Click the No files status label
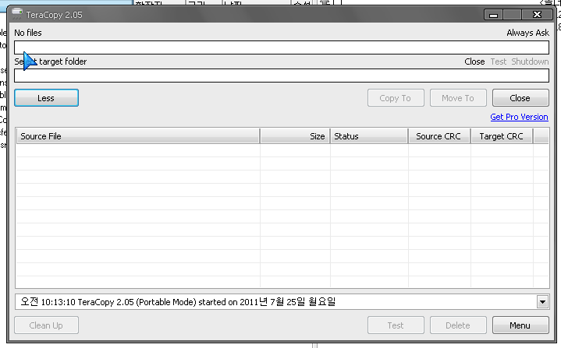The image size is (561, 348). click(28, 33)
